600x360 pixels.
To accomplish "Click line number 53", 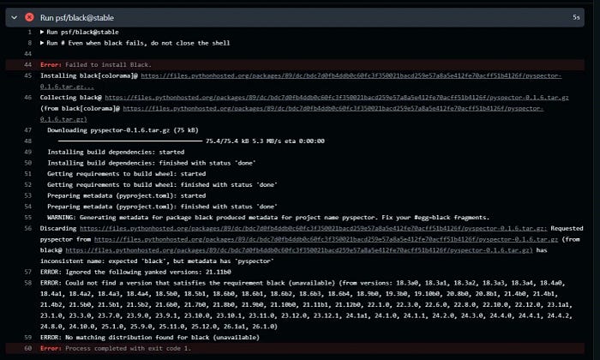I will click(28, 195).
